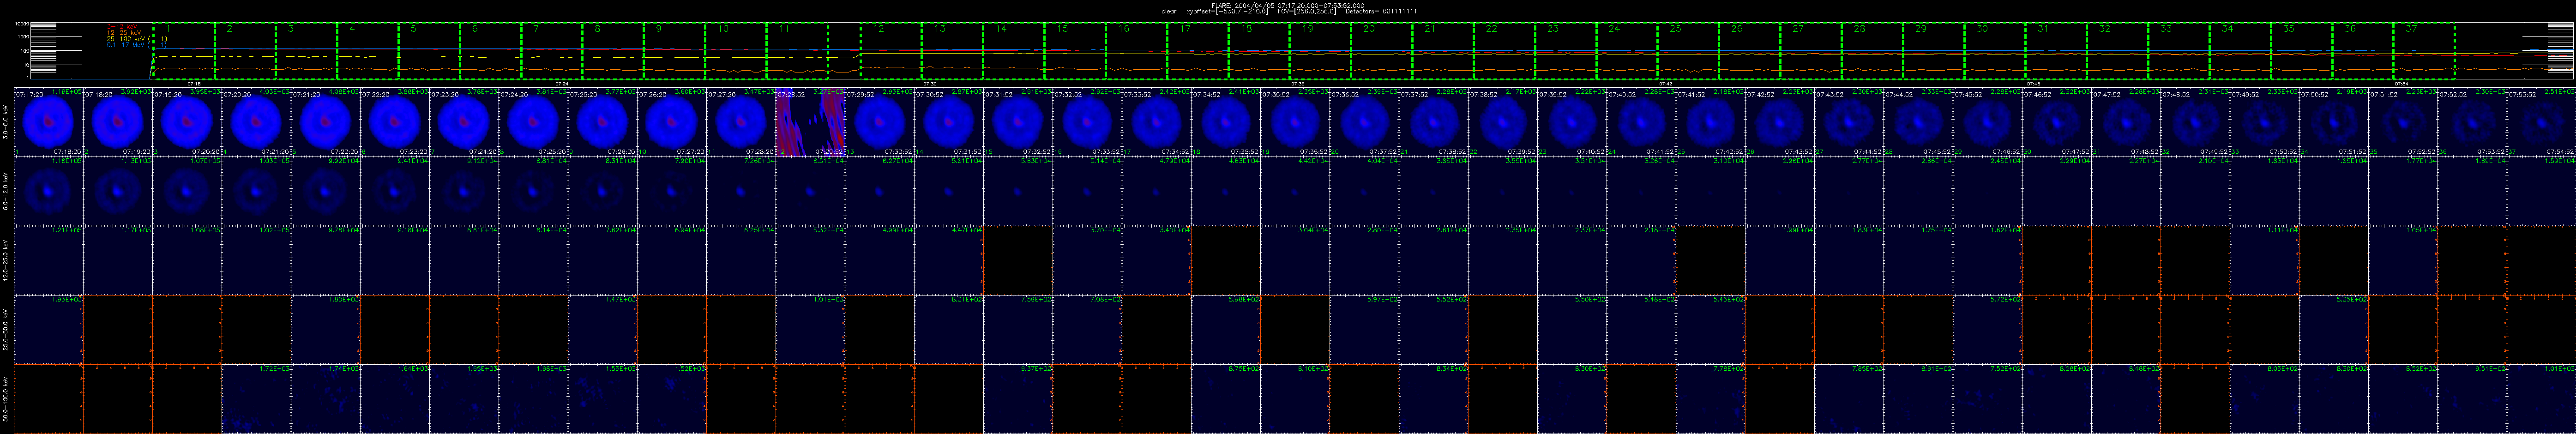Screen dimensions: 2576x434
Task: Click the 07:54 time axis tick label
Action: (x=2402, y=84)
